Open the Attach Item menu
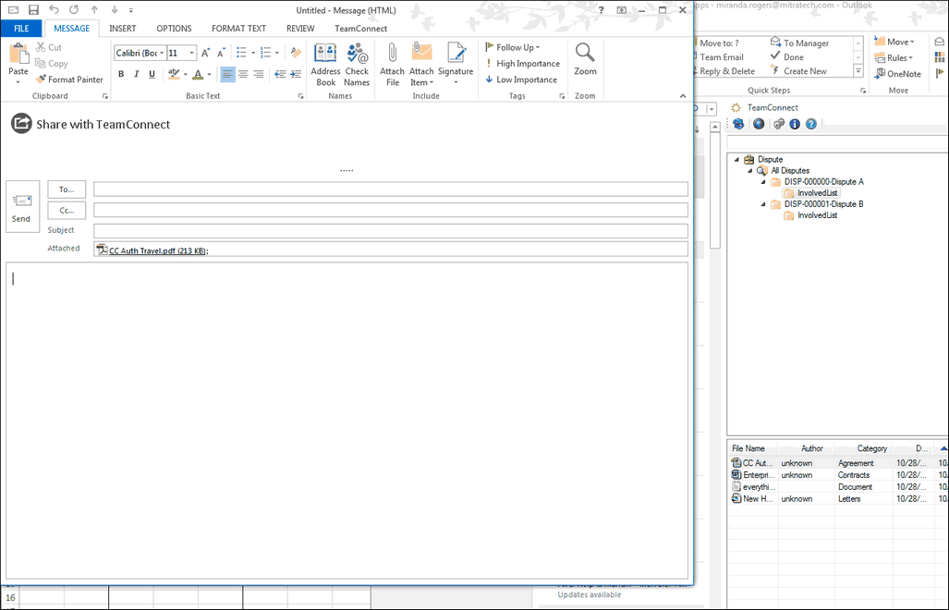Image resolution: width=949 pixels, height=610 pixels. tap(422, 65)
